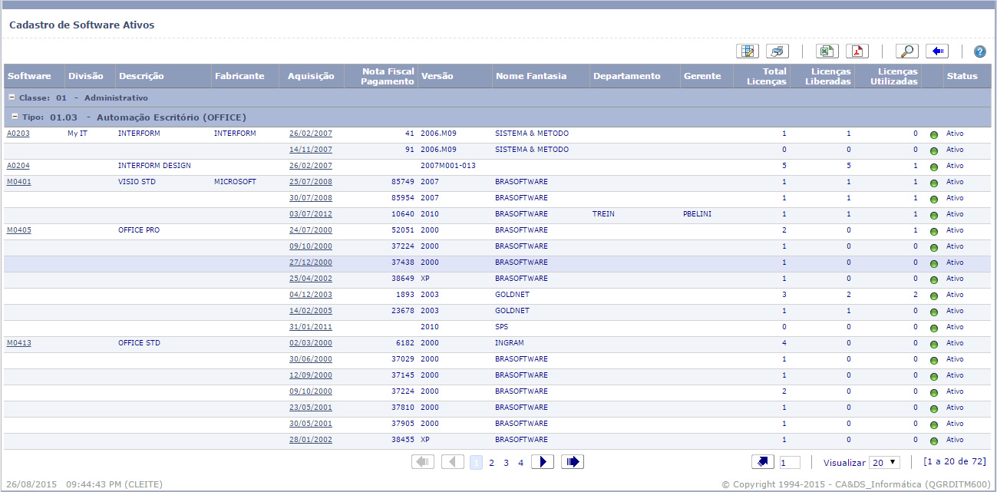Sort by the Aquisição column header
The image size is (997, 492).
(x=311, y=76)
